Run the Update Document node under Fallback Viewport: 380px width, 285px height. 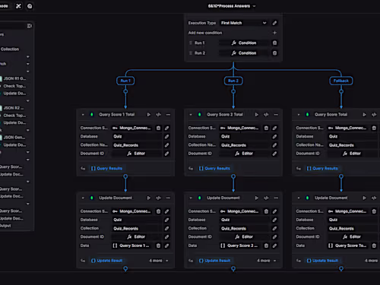pyautogui.click(x=364, y=198)
